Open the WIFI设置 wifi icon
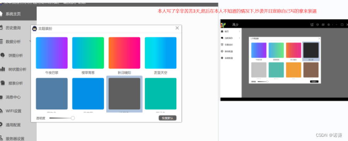348x141 pixels. [1, 111]
